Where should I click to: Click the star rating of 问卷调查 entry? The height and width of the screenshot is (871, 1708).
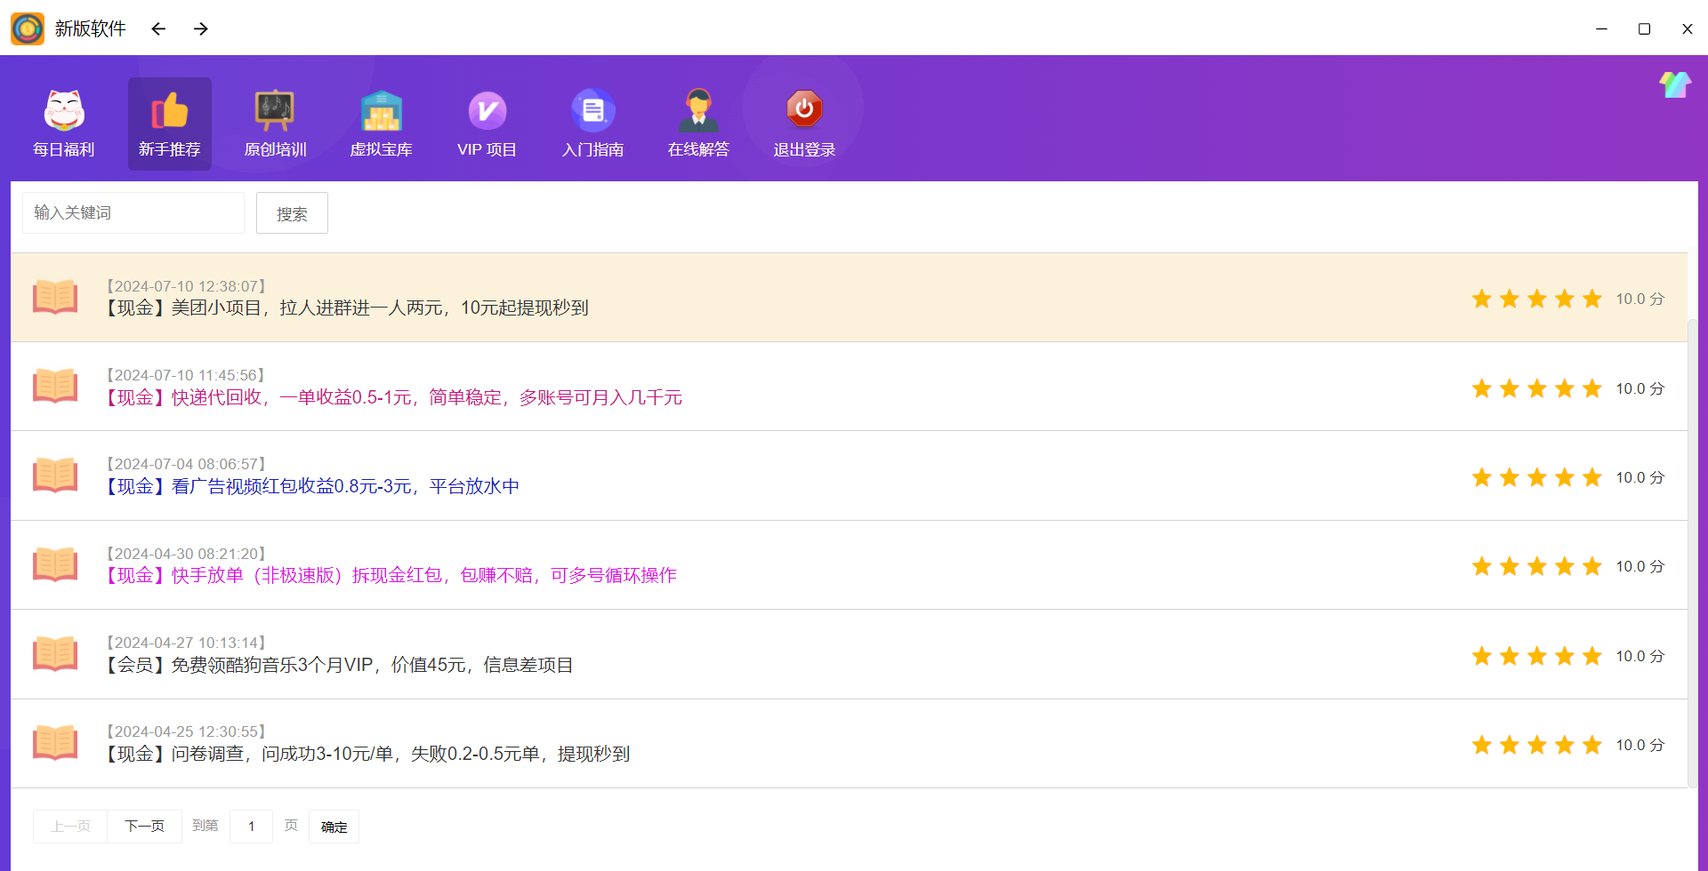(1536, 744)
